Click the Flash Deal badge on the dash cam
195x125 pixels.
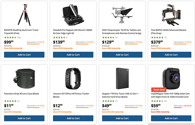pyautogui.click(x=159, y=90)
